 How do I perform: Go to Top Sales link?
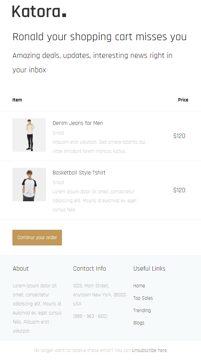143,298
